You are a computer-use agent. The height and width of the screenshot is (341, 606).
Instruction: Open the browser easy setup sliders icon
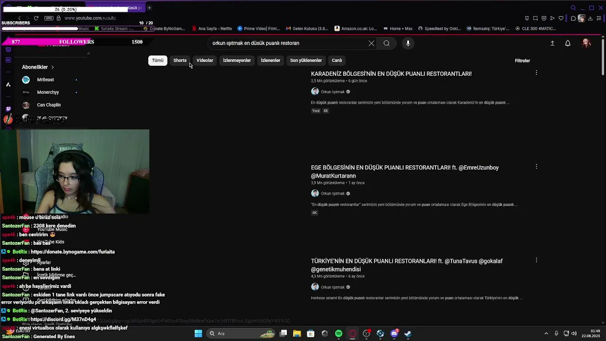click(599, 18)
